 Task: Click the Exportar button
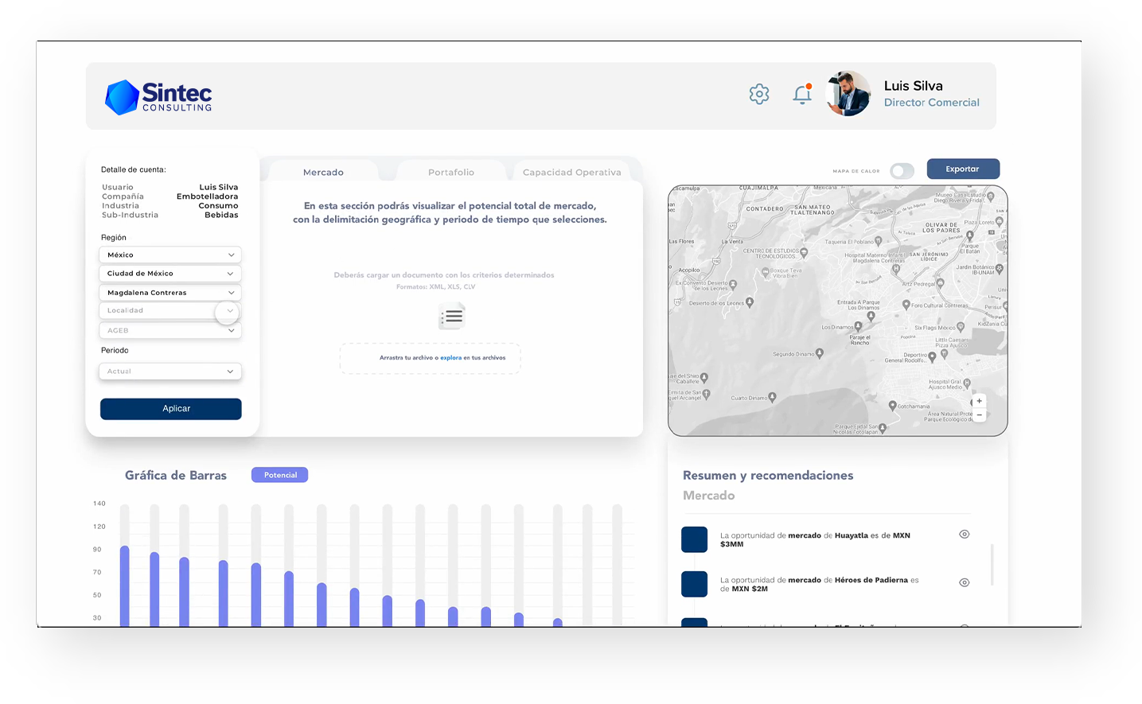(963, 169)
